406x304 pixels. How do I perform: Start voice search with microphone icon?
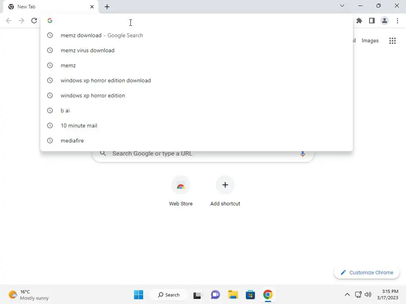[x=303, y=154]
